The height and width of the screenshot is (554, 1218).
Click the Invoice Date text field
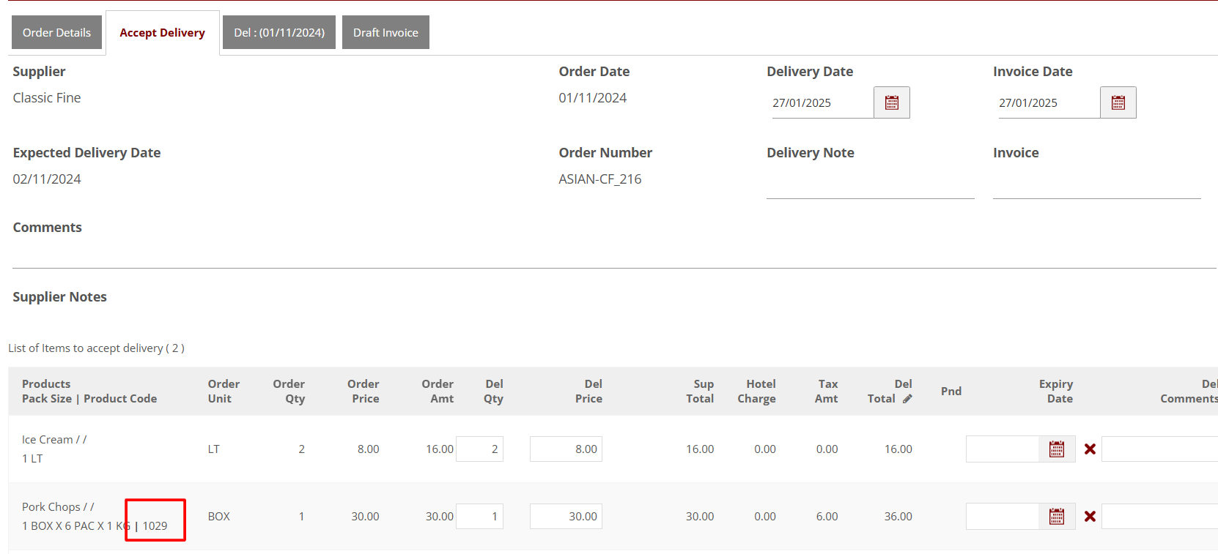coord(1047,103)
